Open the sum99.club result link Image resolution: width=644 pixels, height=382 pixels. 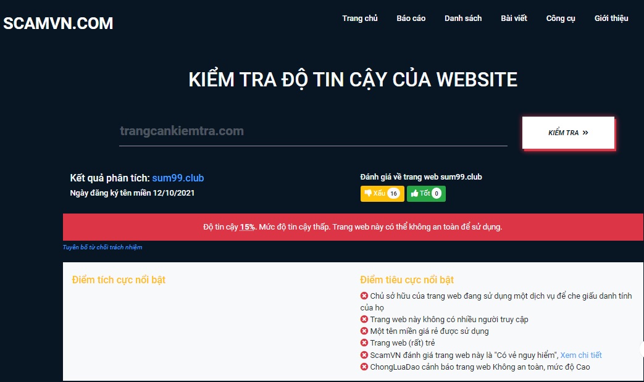(x=178, y=177)
